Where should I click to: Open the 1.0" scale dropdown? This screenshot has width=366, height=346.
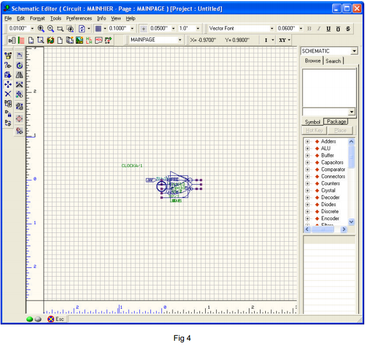[198, 29]
